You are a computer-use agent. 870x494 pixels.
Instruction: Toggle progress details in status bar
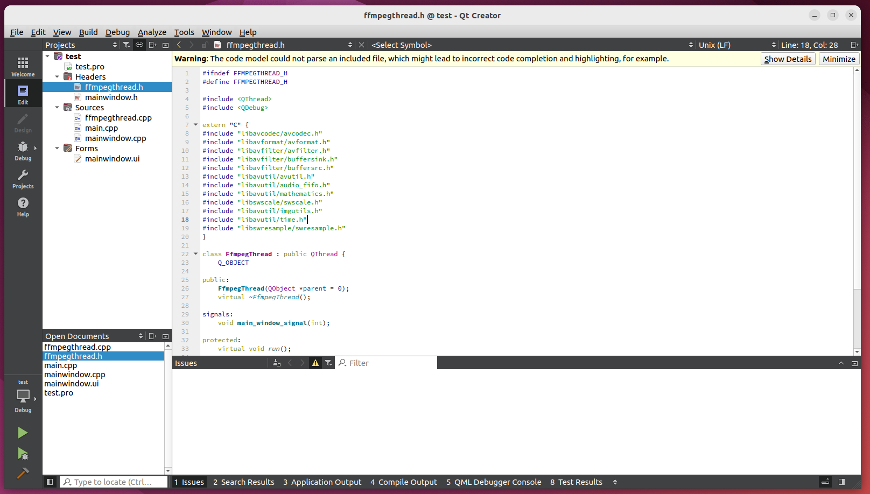(x=825, y=482)
